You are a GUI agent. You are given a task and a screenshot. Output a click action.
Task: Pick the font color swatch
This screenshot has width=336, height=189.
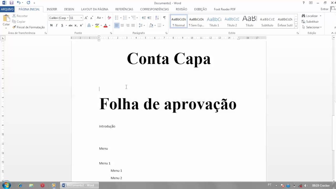click(105, 25)
